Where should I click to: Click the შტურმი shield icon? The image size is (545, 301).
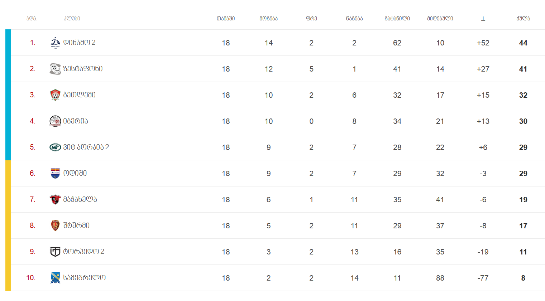[55, 225]
